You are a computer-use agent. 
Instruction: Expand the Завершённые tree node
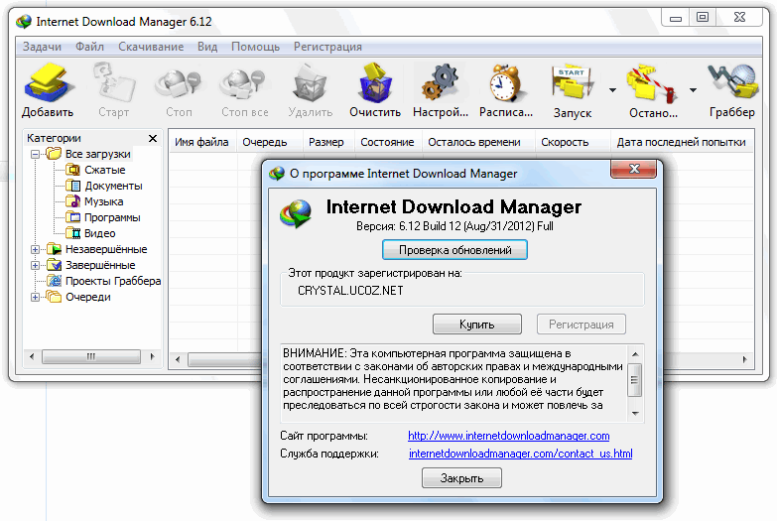35,265
